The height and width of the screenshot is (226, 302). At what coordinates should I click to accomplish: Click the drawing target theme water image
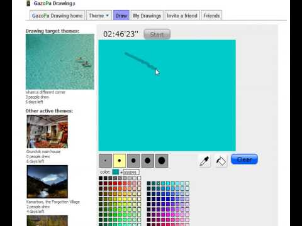pyautogui.click(x=60, y=62)
